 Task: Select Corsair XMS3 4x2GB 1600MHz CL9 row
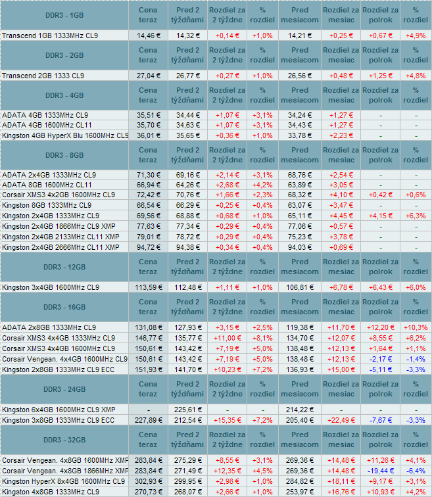point(59,195)
